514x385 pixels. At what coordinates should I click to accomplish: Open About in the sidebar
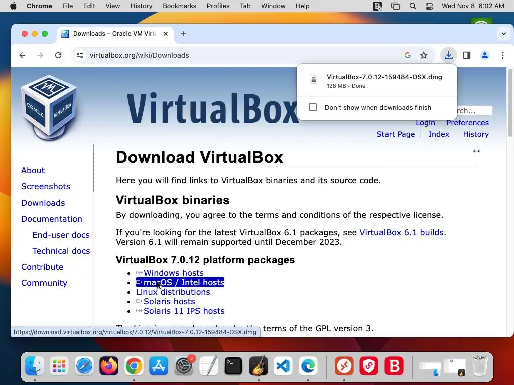tap(33, 170)
